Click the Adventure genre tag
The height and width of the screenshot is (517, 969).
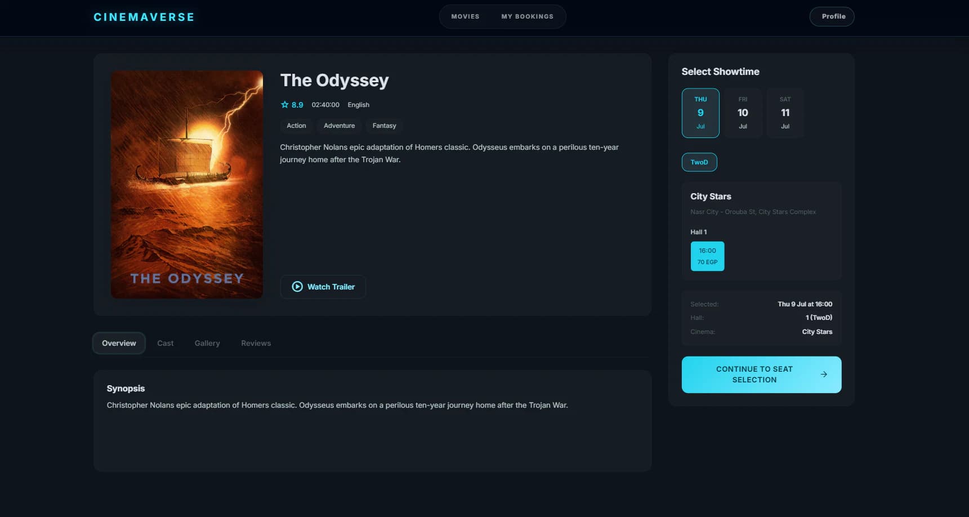tap(339, 126)
